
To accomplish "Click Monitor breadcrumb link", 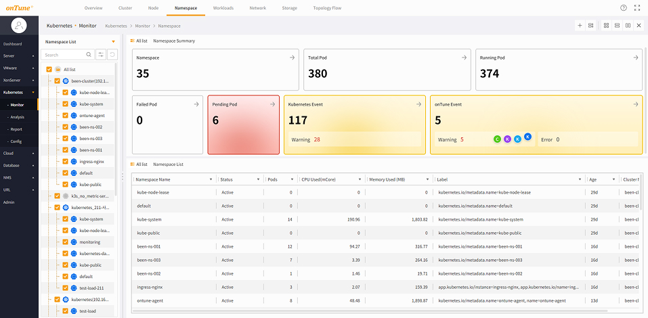I will click(x=143, y=26).
